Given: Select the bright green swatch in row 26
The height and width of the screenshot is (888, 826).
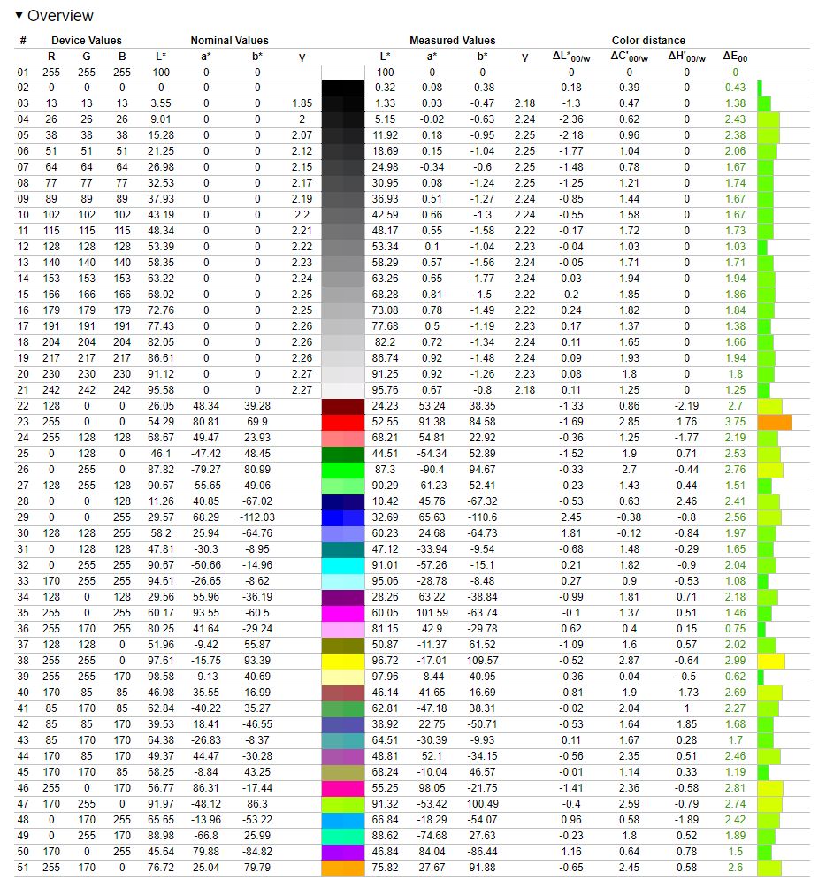Looking at the screenshot, I should [342, 470].
